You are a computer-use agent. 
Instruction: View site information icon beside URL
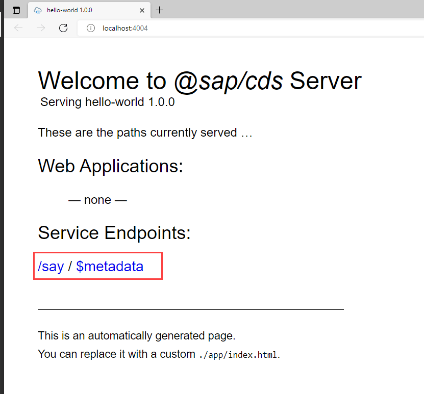(90, 28)
